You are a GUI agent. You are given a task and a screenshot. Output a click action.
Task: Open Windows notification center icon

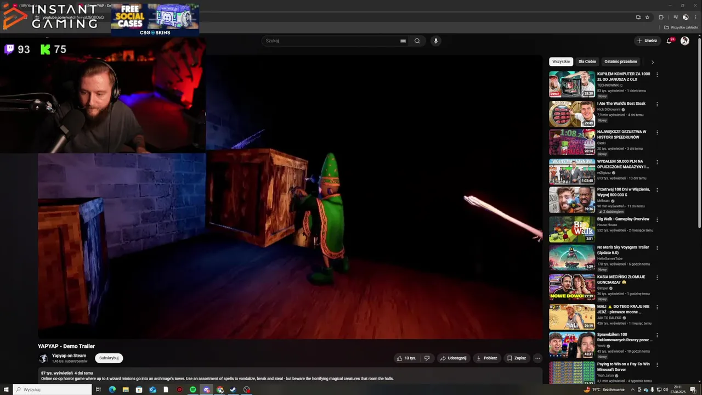click(693, 390)
